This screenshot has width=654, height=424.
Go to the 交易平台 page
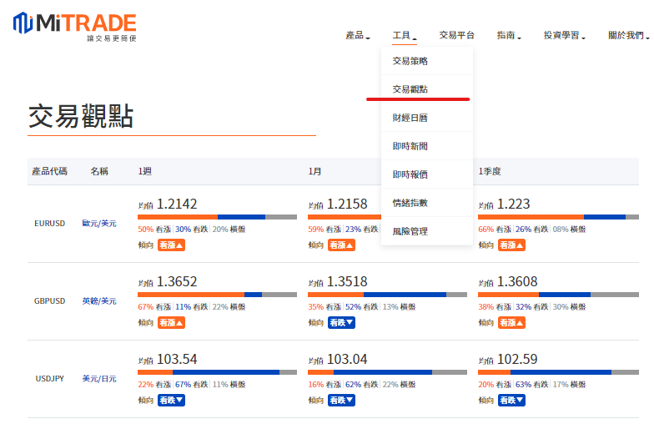pos(456,36)
